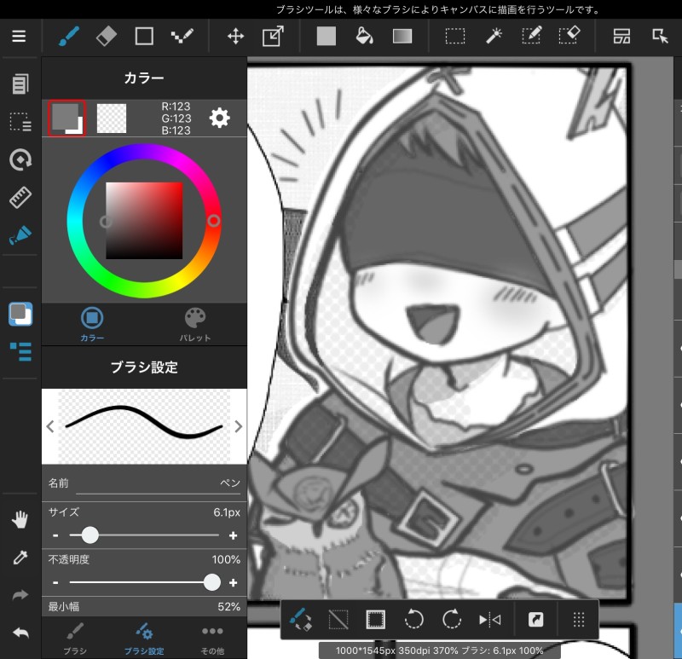This screenshot has width=682, height=659.
Task: Flip canvas horizontally in bottom bar
Action: pyautogui.click(x=489, y=620)
